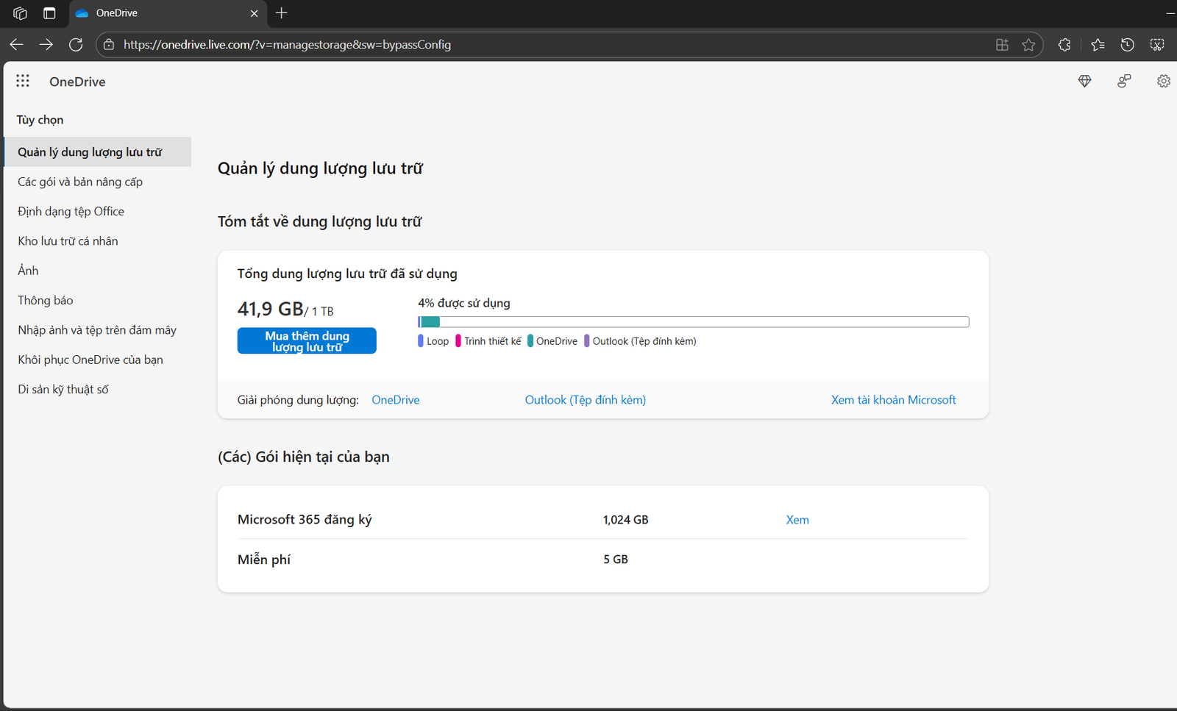1177x711 pixels.
Task: Click (Các) Gói hiện tại của bạn heading
Action: 304,457
